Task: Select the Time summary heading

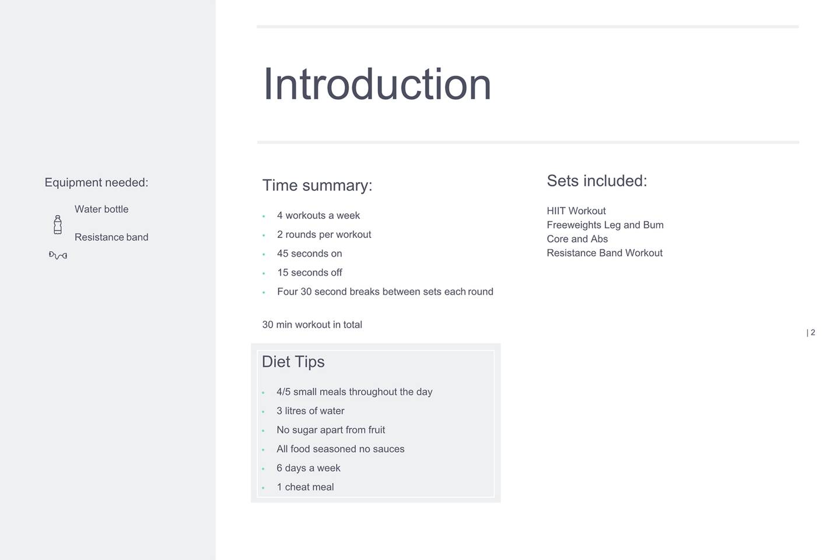Action: tap(317, 185)
